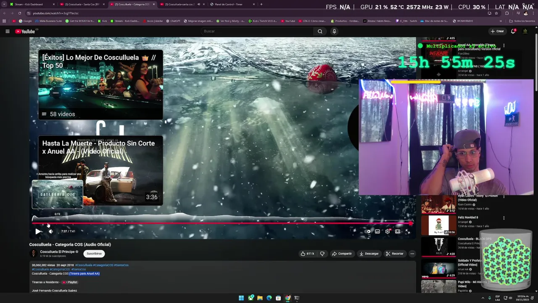Click the search magnifier button

(x=320, y=31)
